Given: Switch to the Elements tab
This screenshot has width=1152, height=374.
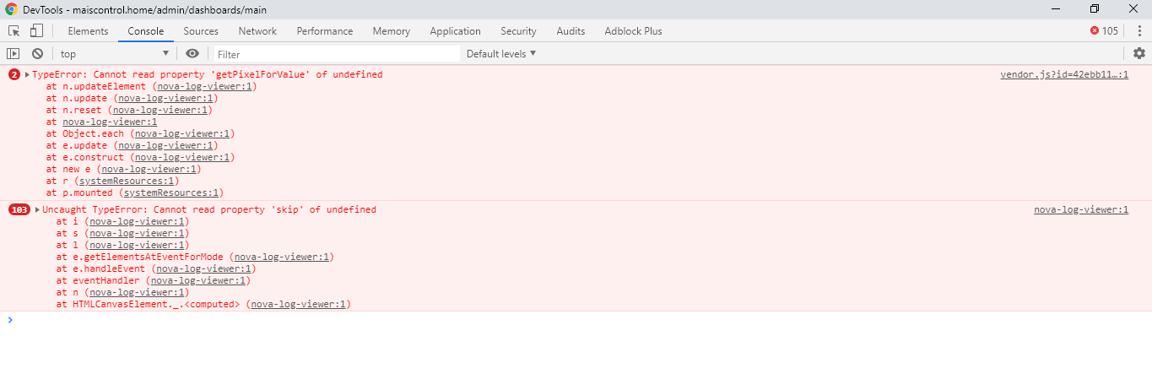Looking at the screenshot, I should [x=88, y=31].
